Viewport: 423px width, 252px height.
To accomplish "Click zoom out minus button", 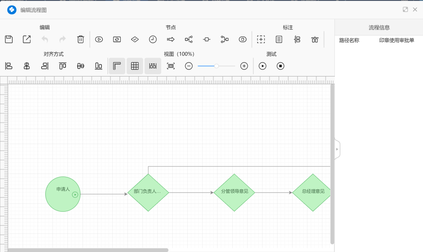I will tap(189, 66).
